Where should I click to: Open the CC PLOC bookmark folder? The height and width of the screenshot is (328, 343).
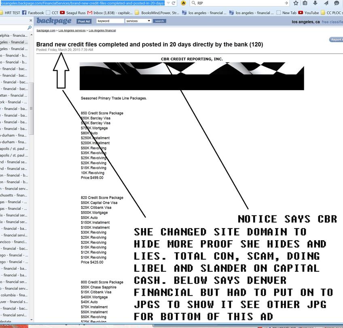click(332, 13)
